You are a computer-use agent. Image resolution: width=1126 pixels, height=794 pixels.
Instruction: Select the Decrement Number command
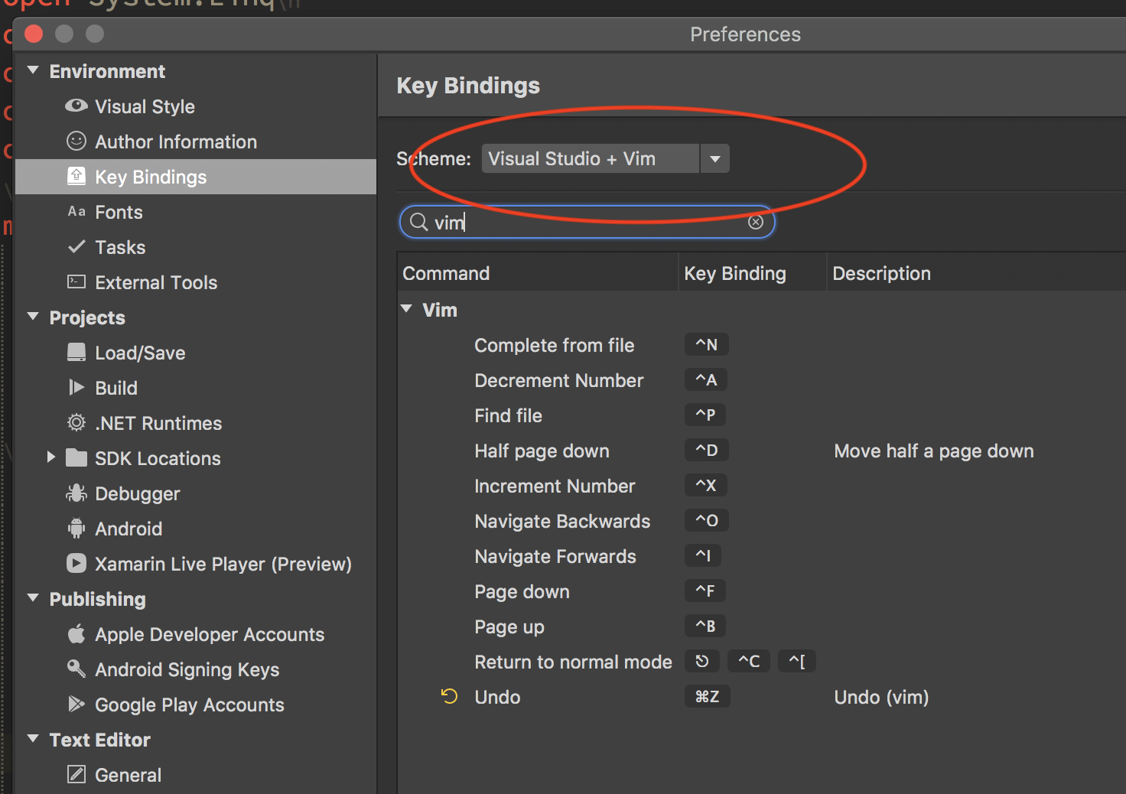point(559,380)
